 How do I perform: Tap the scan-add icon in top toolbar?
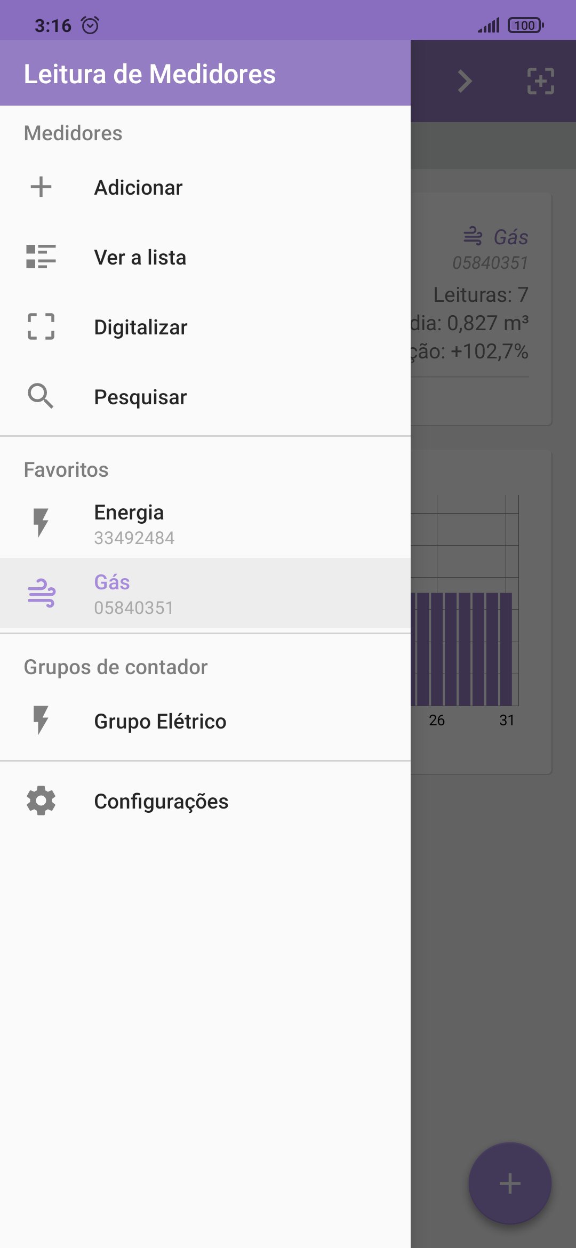(x=540, y=81)
